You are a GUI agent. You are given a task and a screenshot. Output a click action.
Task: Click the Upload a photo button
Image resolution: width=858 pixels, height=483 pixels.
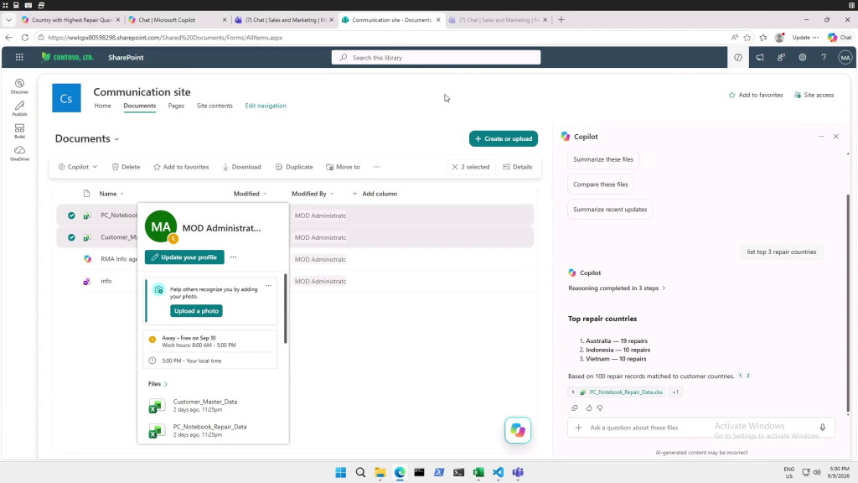pos(196,311)
